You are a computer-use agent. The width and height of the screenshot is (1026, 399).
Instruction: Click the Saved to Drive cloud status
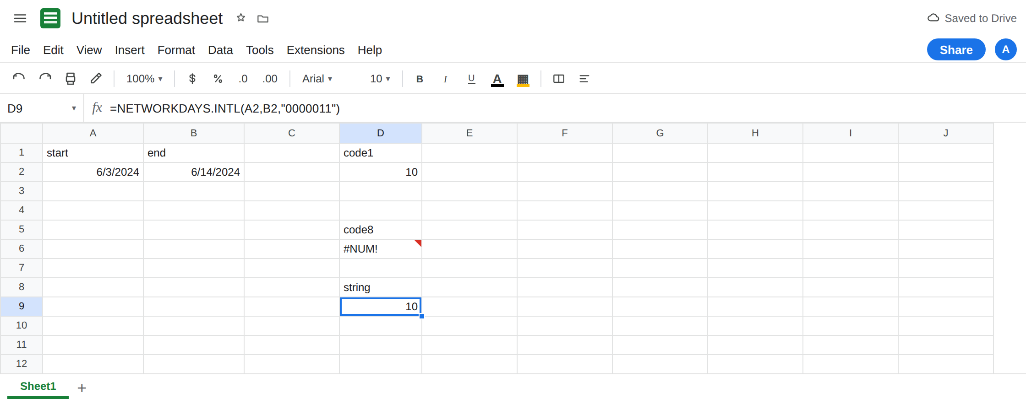[x=972, y=18]
